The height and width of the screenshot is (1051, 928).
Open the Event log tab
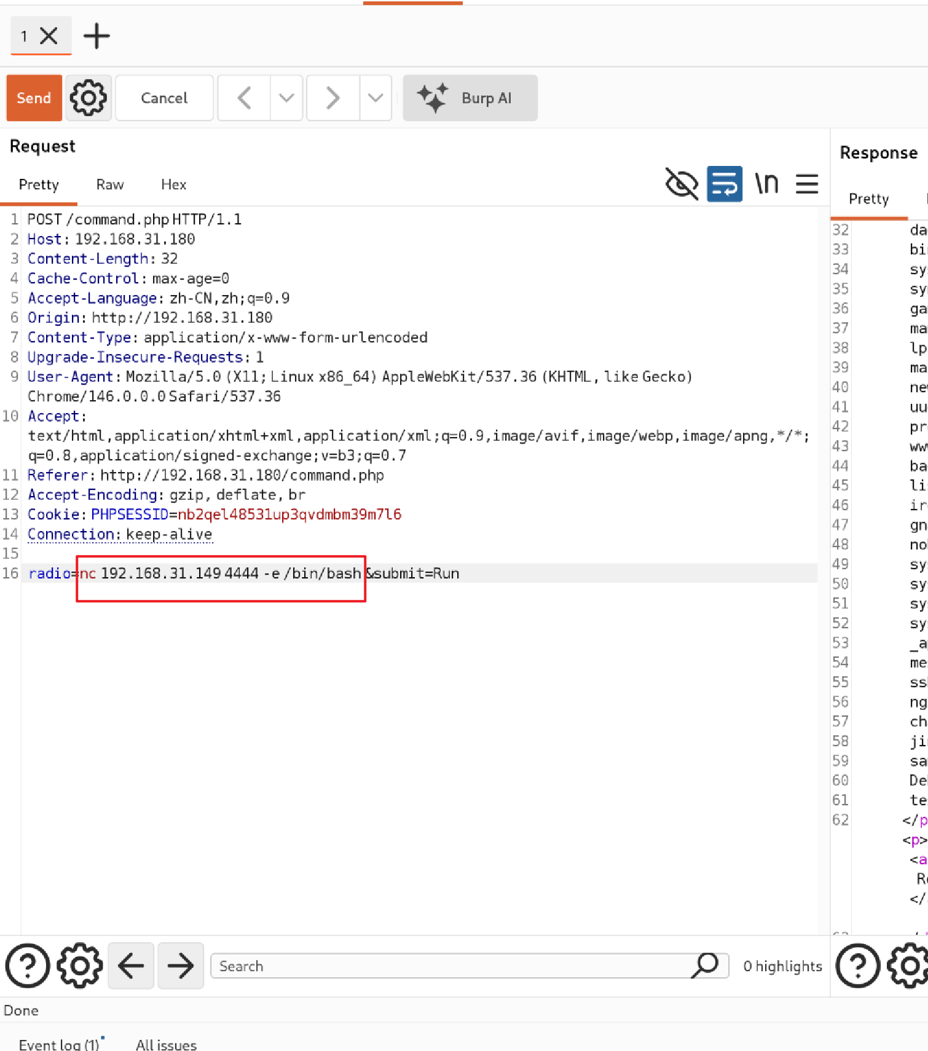coord(60,1044)
